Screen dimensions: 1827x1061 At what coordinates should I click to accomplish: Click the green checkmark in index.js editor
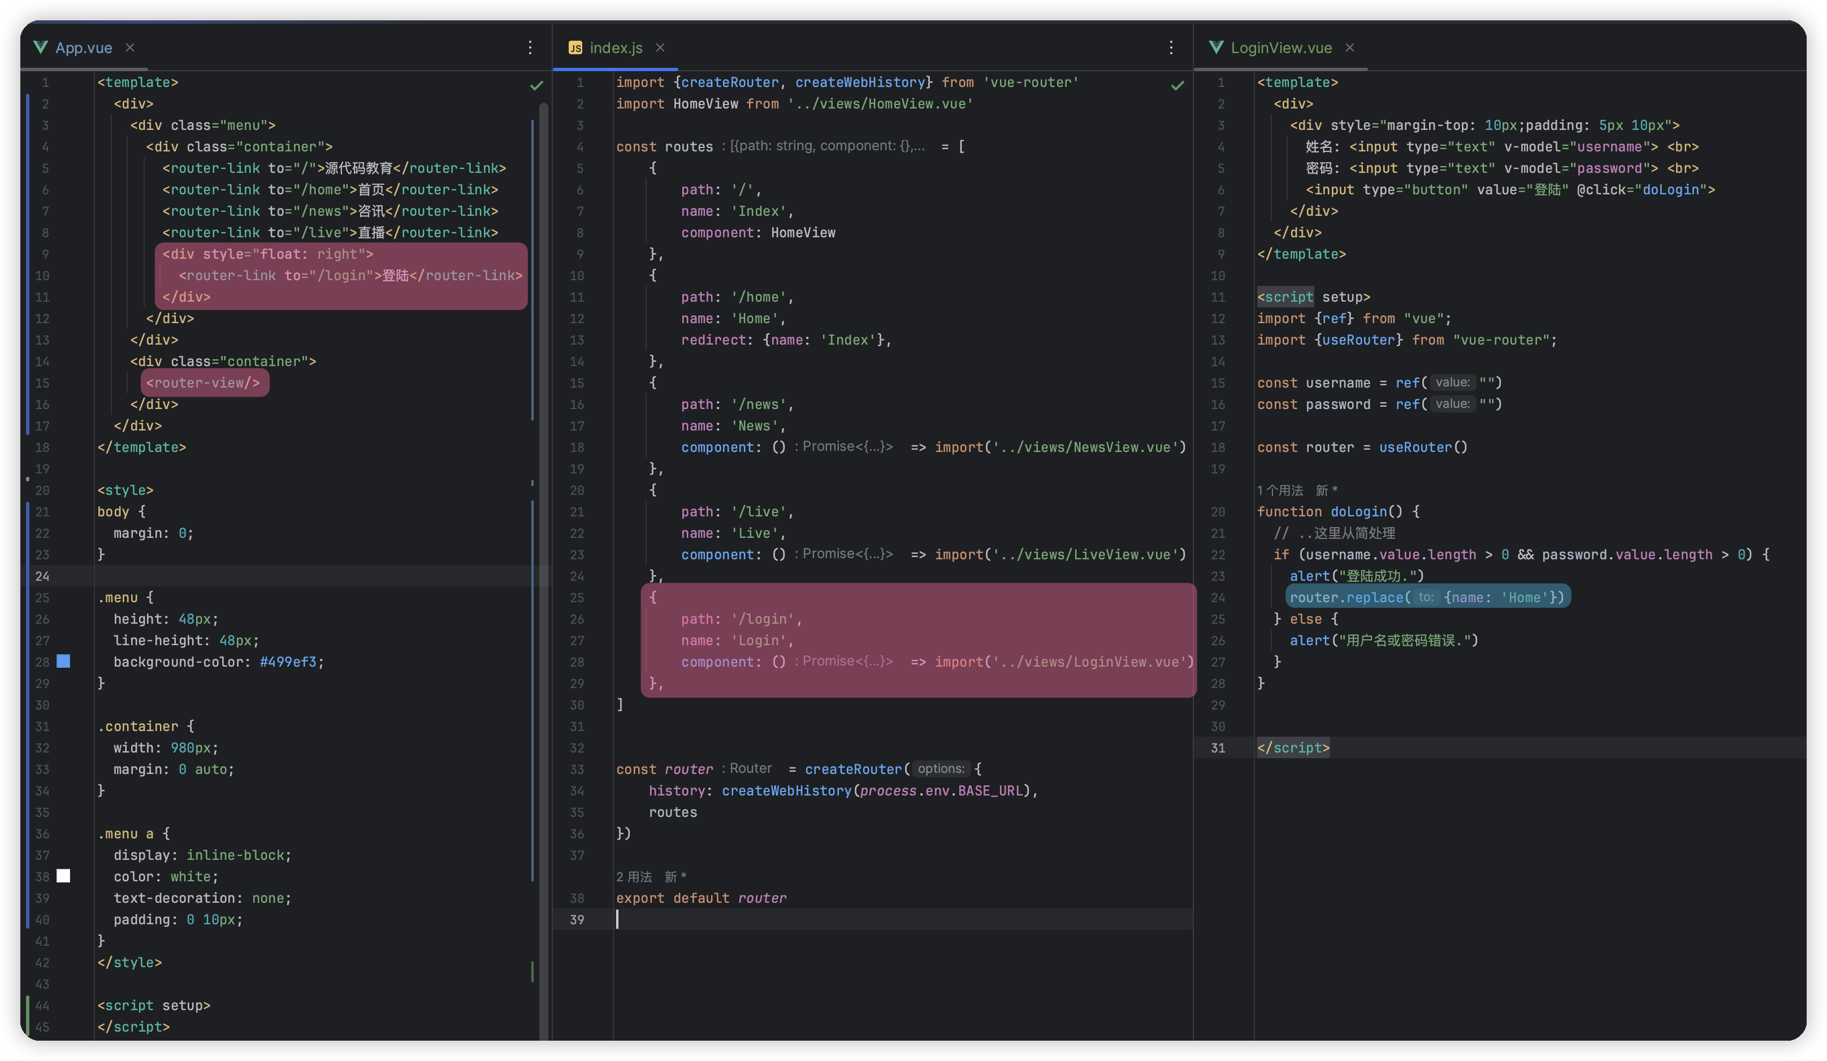click(1177, 85)
